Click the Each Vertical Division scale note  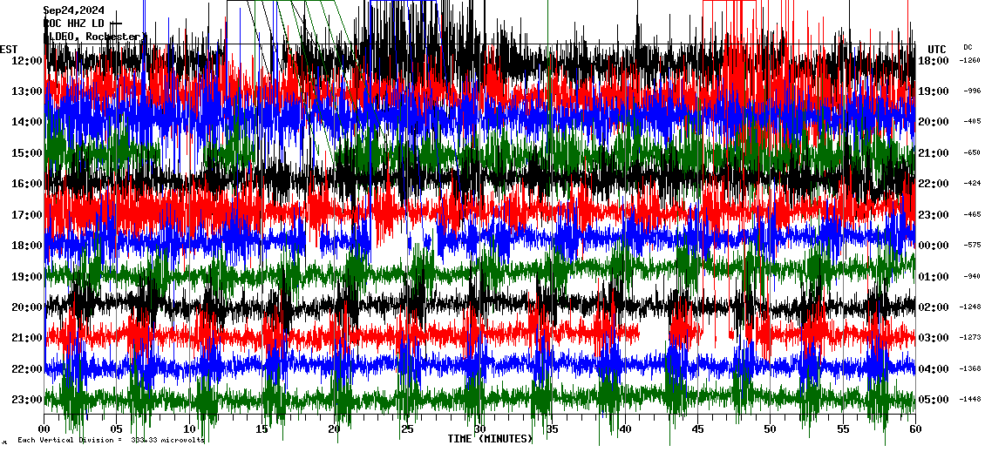[111, 441]
